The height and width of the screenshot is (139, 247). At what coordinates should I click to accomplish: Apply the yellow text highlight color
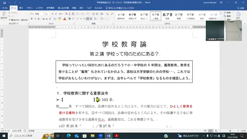pyautogui.click(x=59, y=19)
